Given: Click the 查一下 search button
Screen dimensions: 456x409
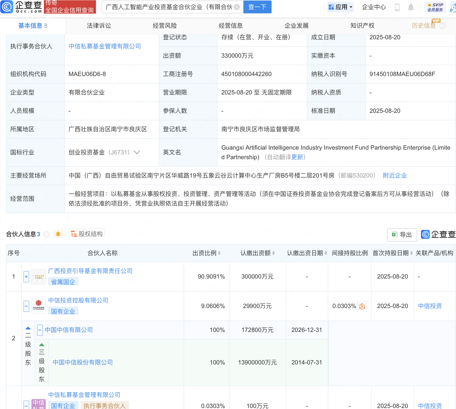Looking at the screenshot, I should coord(257,7).
